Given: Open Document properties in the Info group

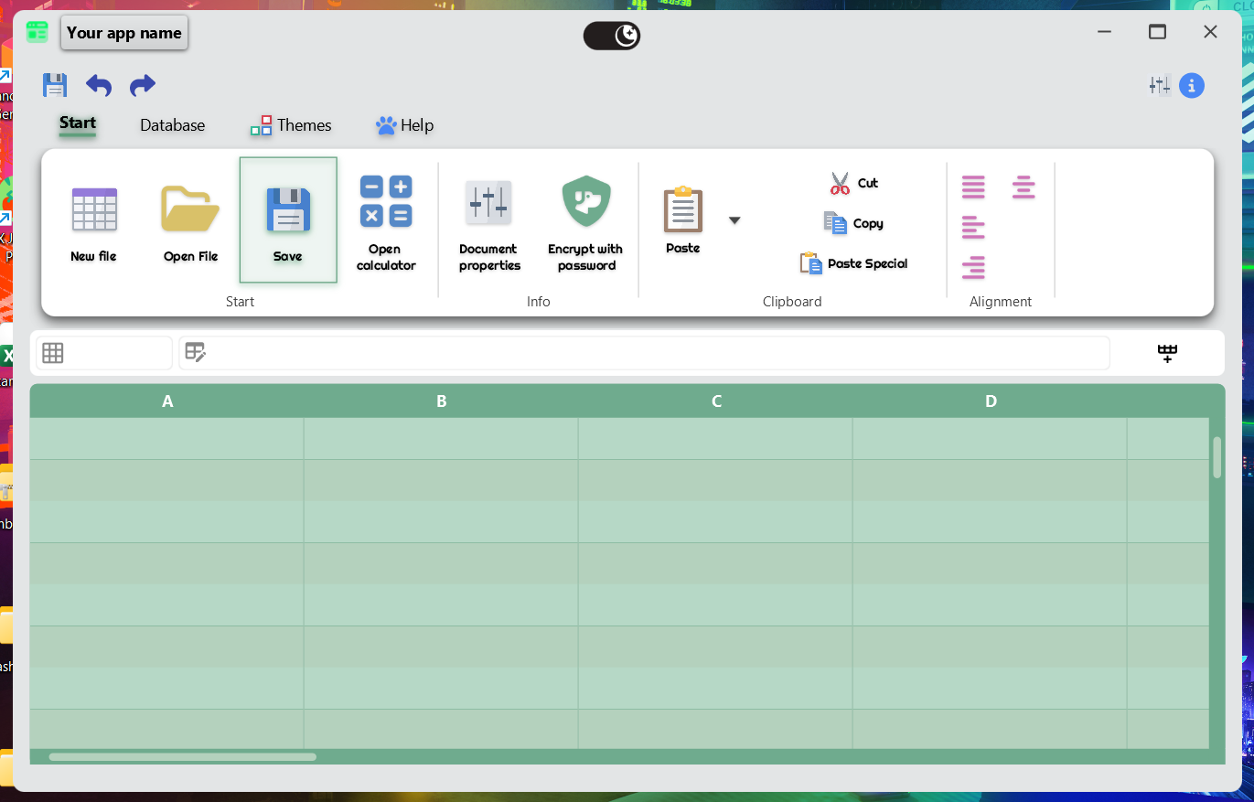Looking at the screenshot, I should (x=489, y=220).
